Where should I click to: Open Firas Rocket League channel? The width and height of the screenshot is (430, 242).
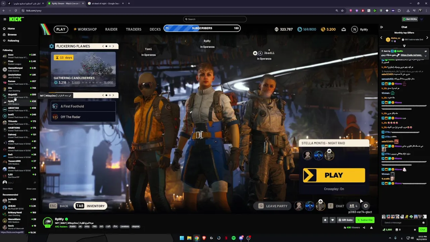pyautogui.click(x=20, y=63)
